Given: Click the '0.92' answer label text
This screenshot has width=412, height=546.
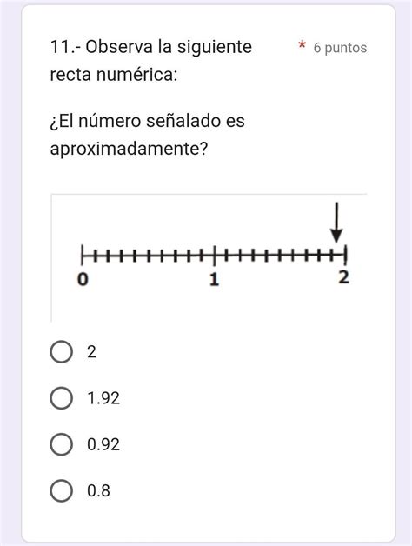Looking at the screenshot, I should 103,444.
